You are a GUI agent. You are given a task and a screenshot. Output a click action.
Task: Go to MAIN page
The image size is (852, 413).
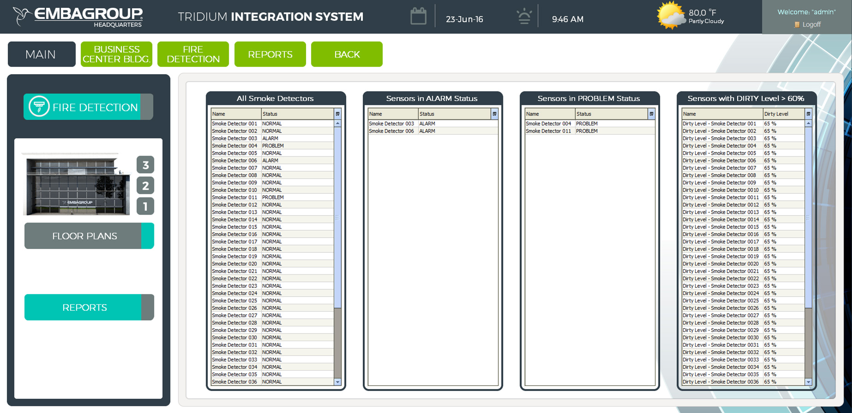click(x=41, y=54)
